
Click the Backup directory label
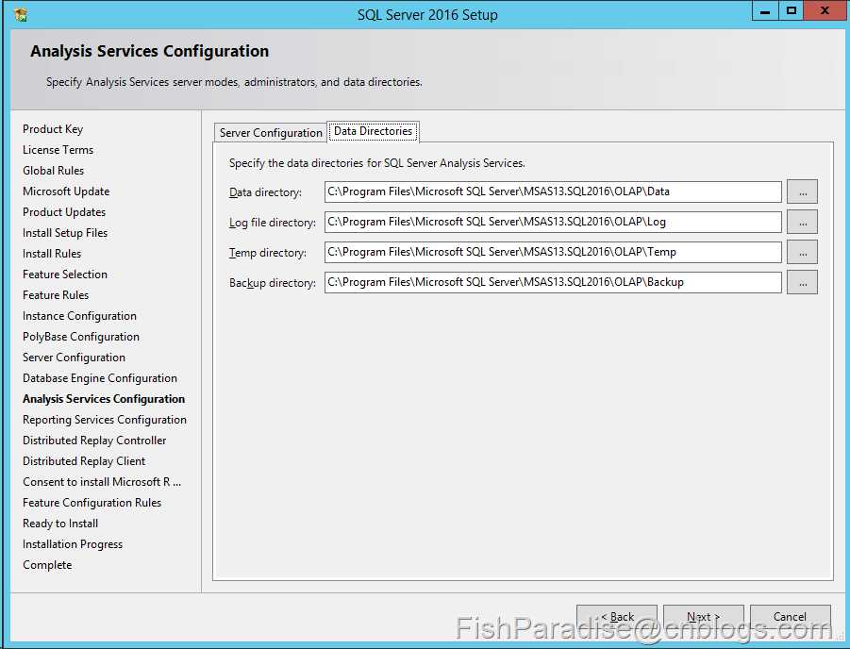(x=272, y=283)
